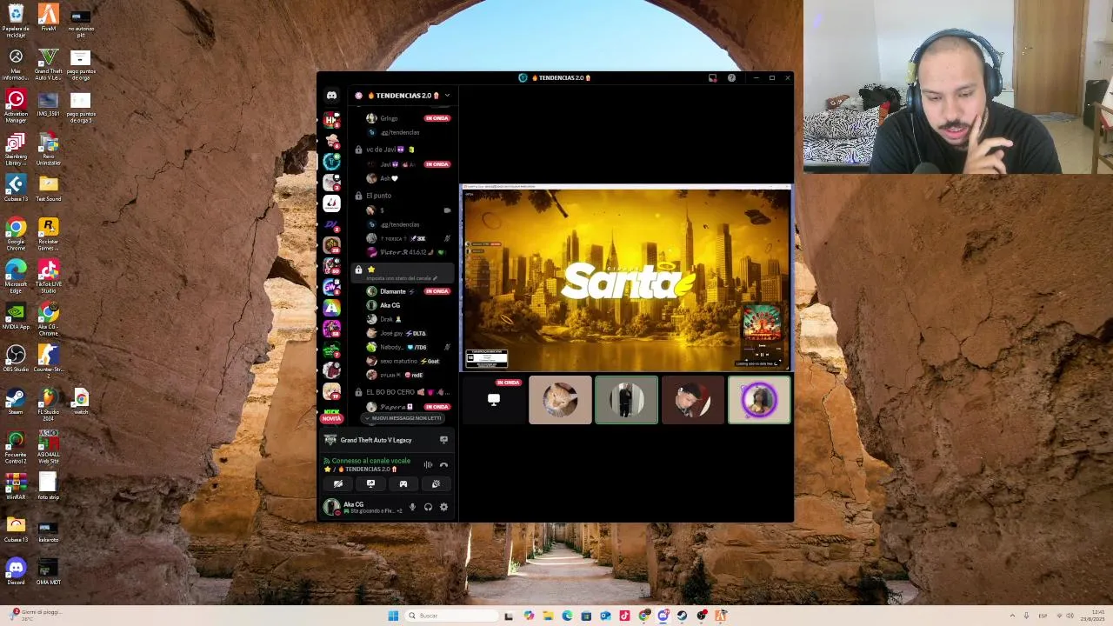
Task: Disconnect from the voice channel
Action: pyautogui.click(x=443, y=464)
